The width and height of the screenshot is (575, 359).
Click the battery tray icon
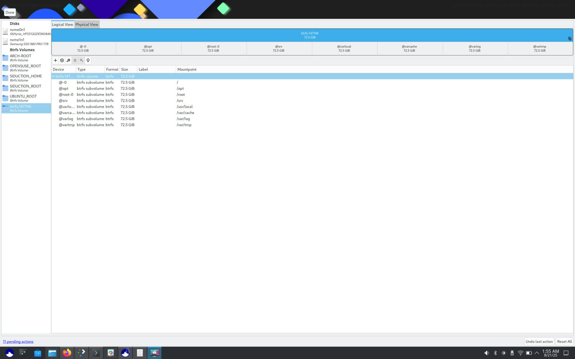529,353
